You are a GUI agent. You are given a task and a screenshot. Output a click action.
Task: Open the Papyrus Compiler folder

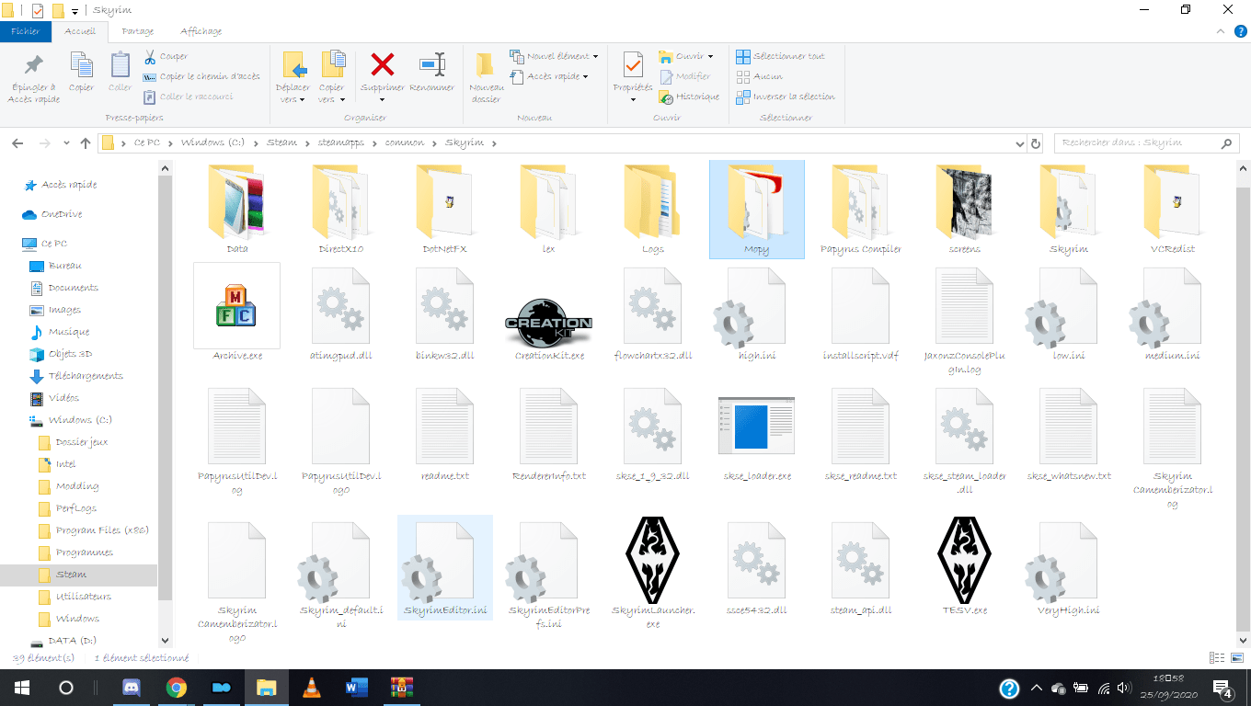tap(861, 209)
